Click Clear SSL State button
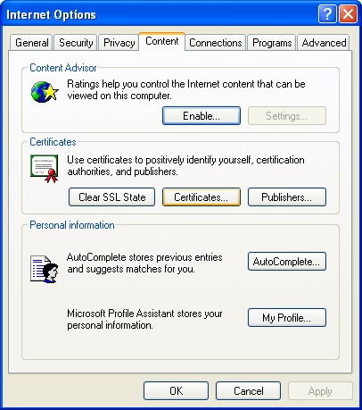 tap(111, 197)
